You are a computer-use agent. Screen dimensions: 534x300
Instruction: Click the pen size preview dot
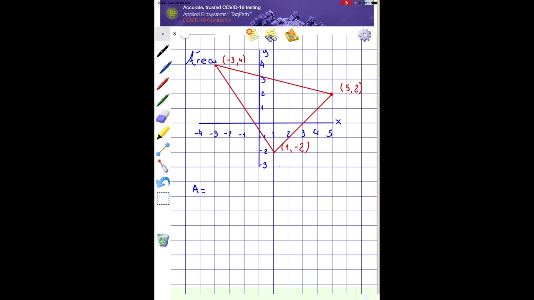163,34
